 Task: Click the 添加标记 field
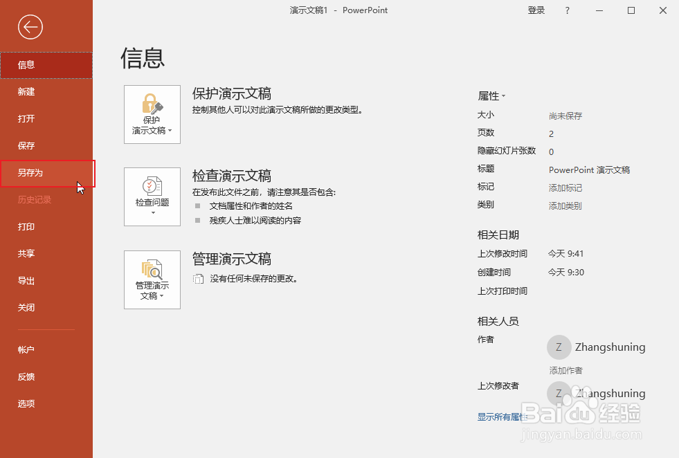565,188
